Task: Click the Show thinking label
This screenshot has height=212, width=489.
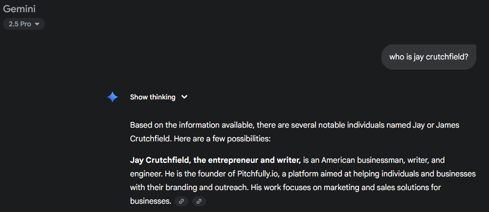Action: pos(153,97)
